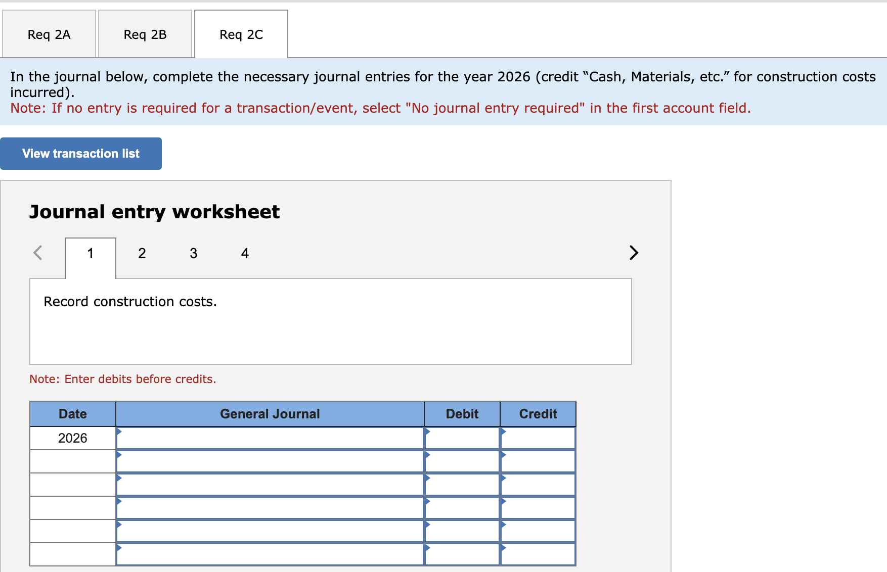This screenshot has width=887, height=572.
Task: Open fifth row General Journal account dropdown
Action: [x=270, y=531]
